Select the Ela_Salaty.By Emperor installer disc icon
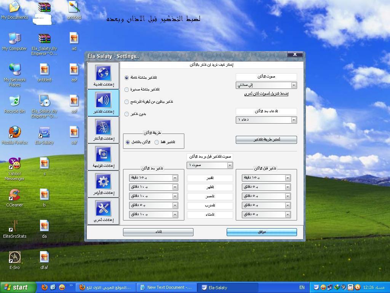 pyautogui.click(x=44, y=107)
